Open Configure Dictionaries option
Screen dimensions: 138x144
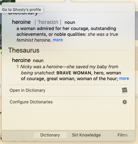[x=68, y=102]
